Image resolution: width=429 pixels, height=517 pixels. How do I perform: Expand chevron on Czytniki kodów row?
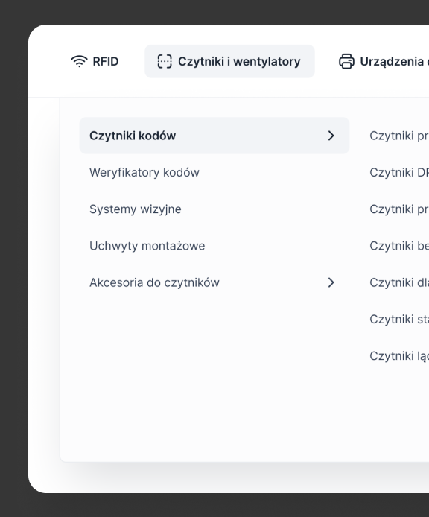point(331,136)
